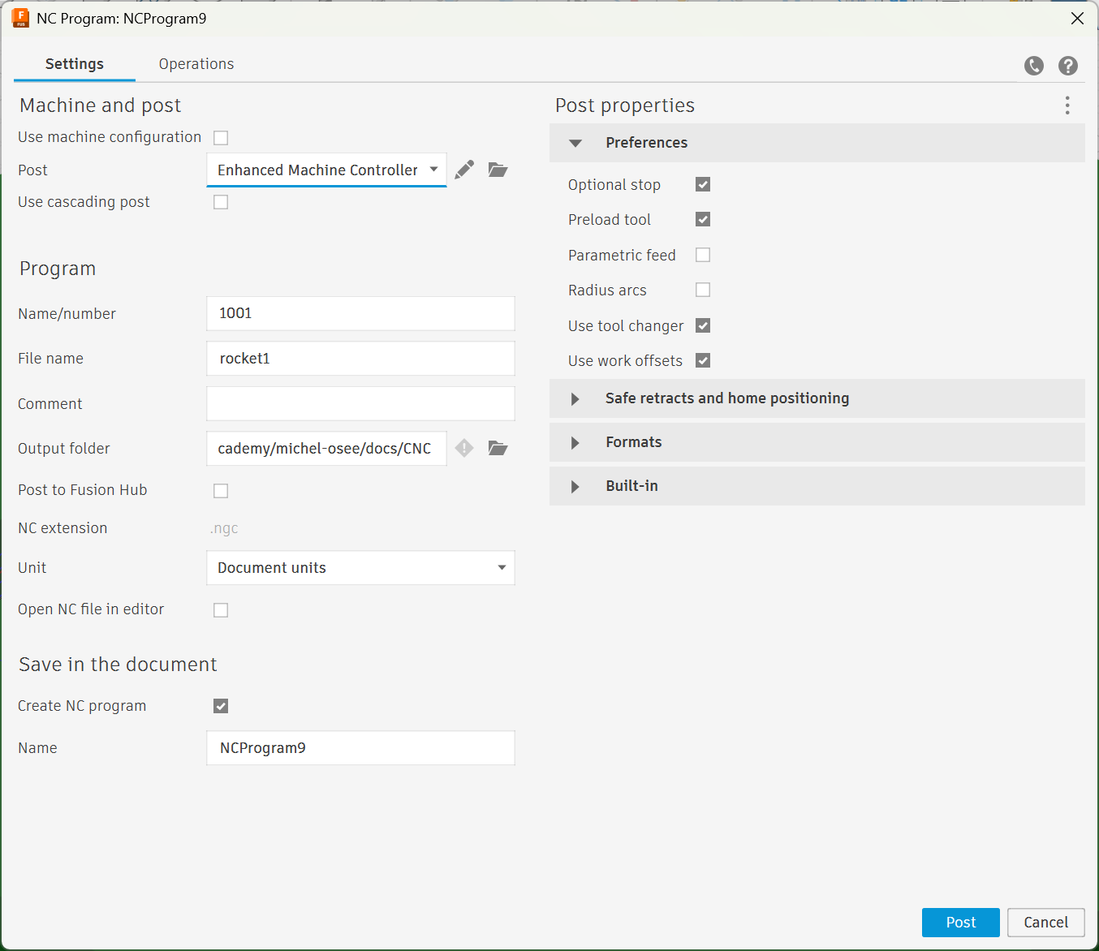Uncheck Optional stop preference
This screenshot has width=1099, height=951.
703,184
